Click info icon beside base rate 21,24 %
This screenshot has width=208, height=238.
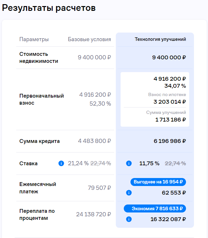[x=61, y=163]
